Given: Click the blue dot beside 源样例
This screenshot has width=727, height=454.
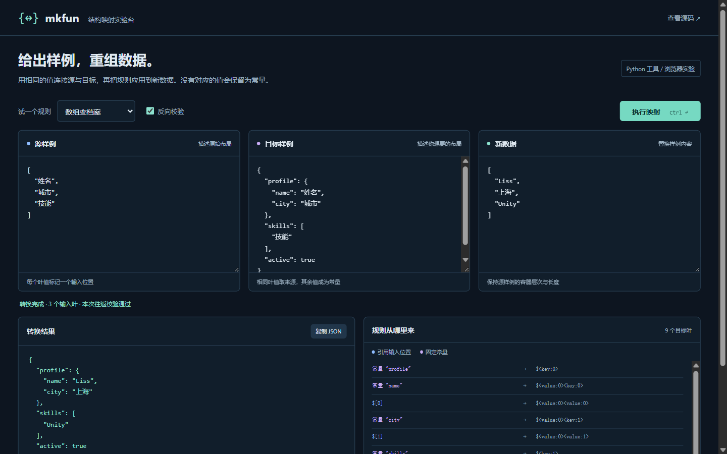Looking at the screenshot, I should click(x=29, y=144).
